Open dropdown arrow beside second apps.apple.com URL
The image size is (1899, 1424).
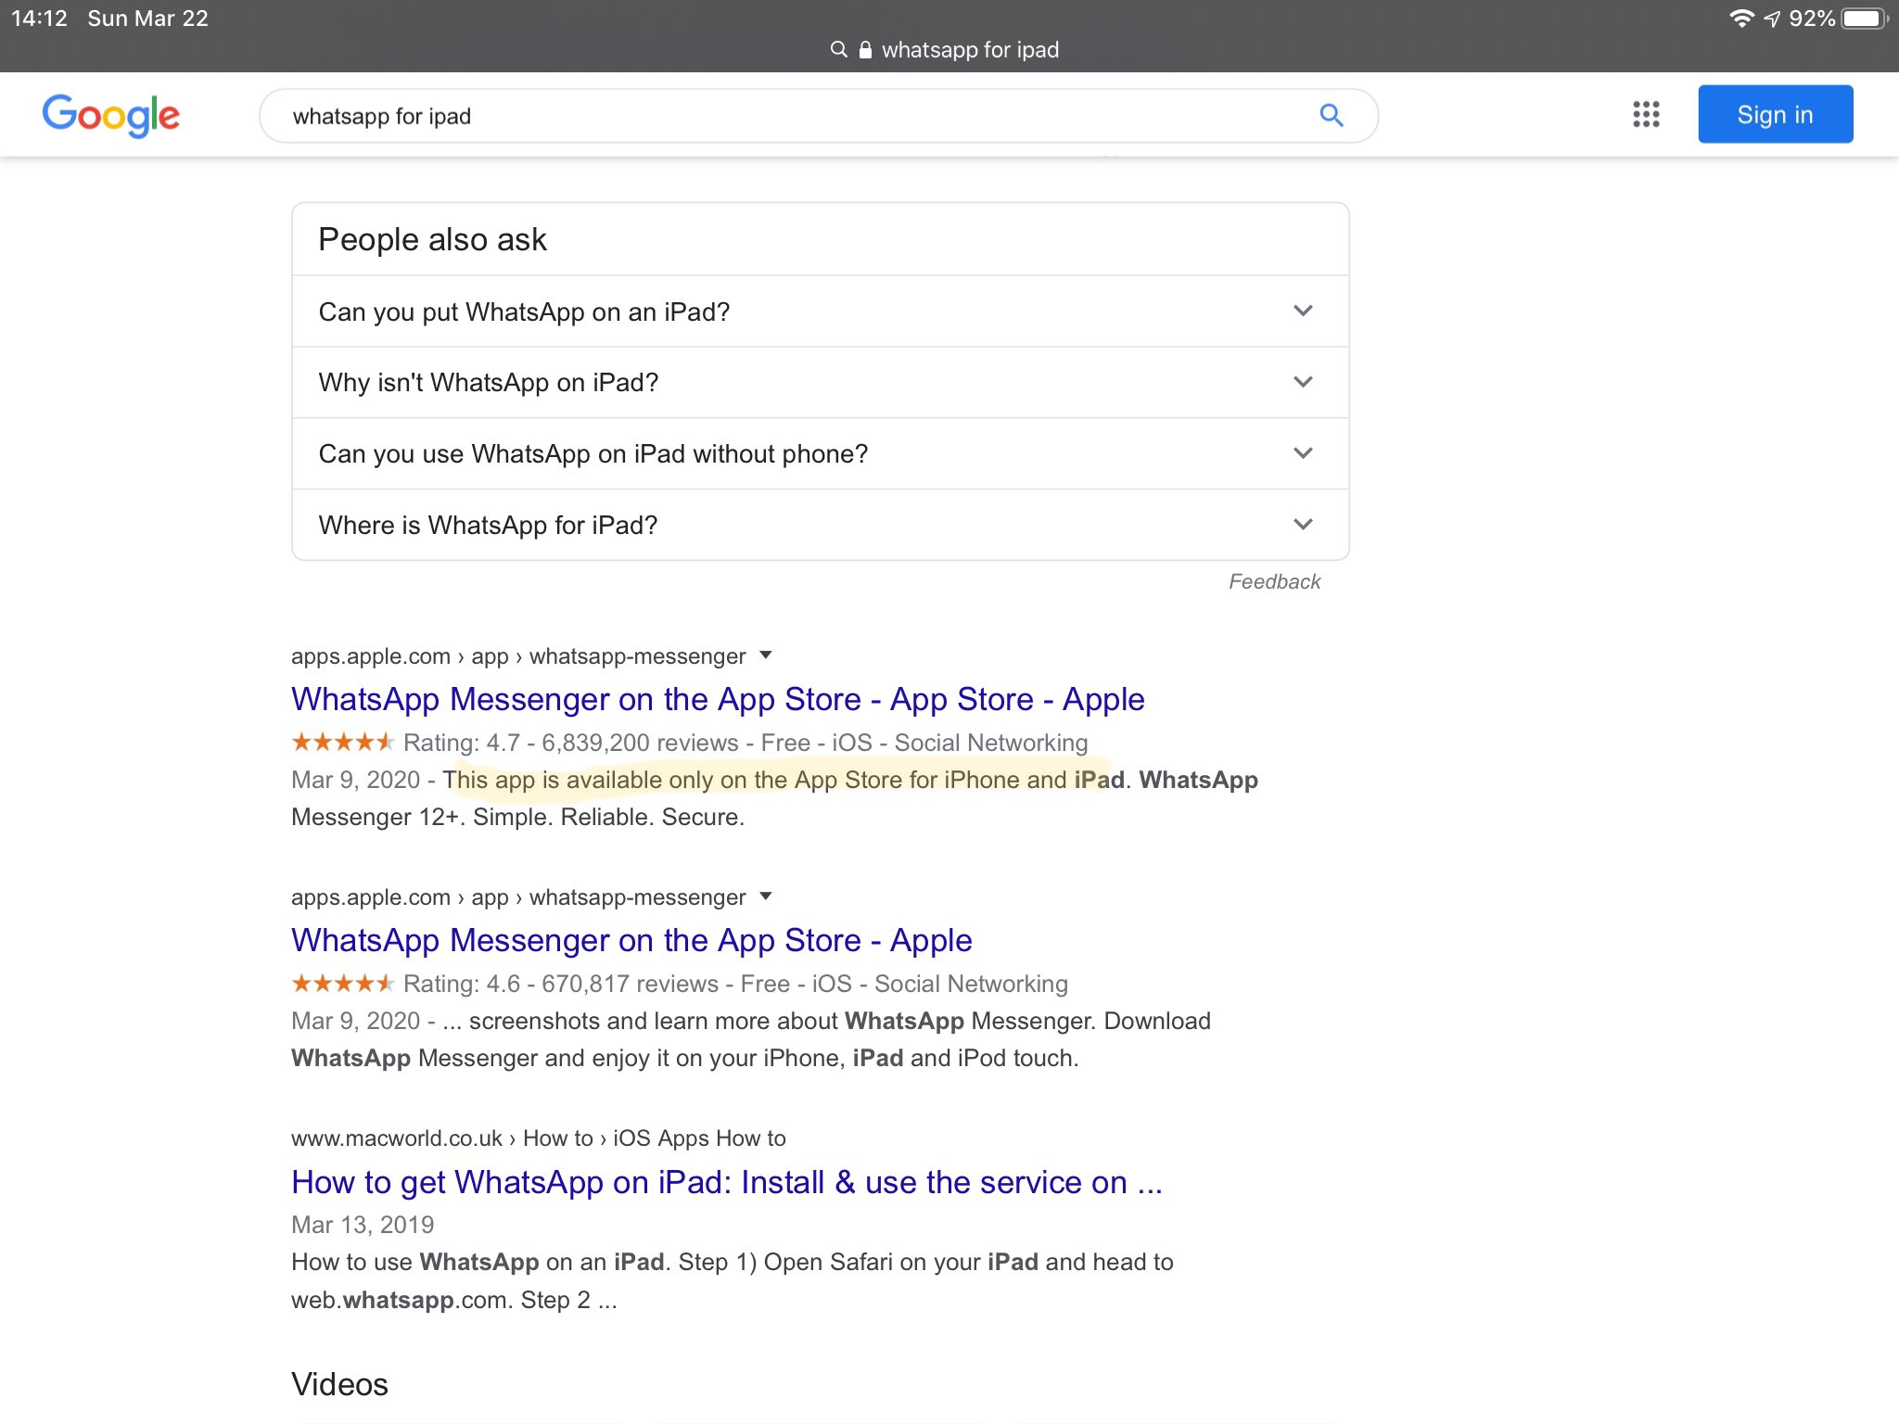click(x=766, y=896)
